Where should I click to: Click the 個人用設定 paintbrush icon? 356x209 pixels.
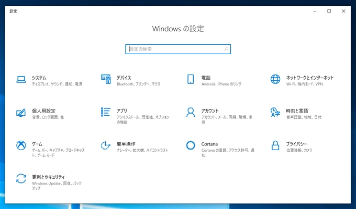coord(21,113)
